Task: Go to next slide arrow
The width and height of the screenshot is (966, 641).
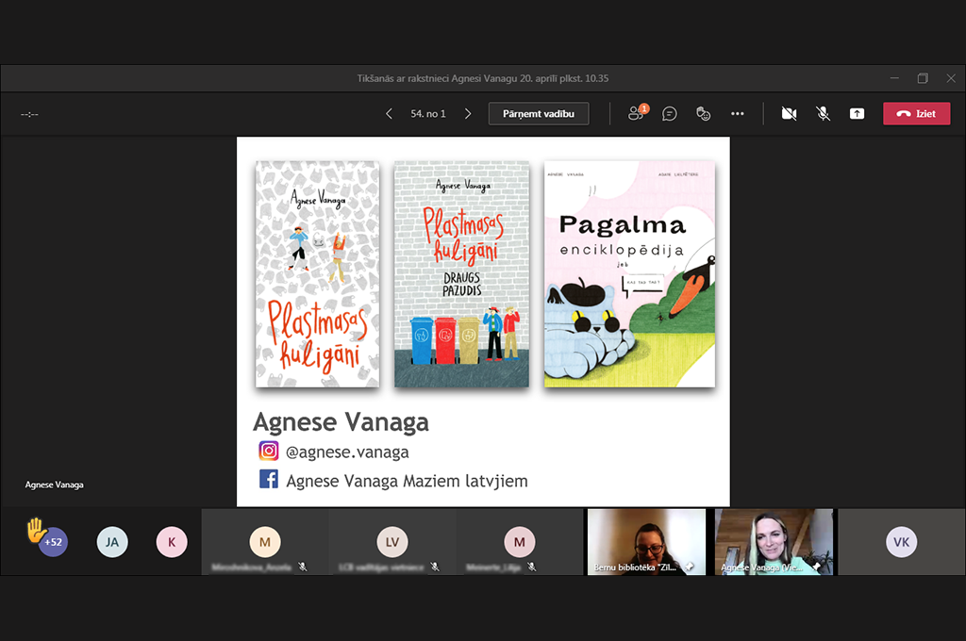Action: [468, 114]
